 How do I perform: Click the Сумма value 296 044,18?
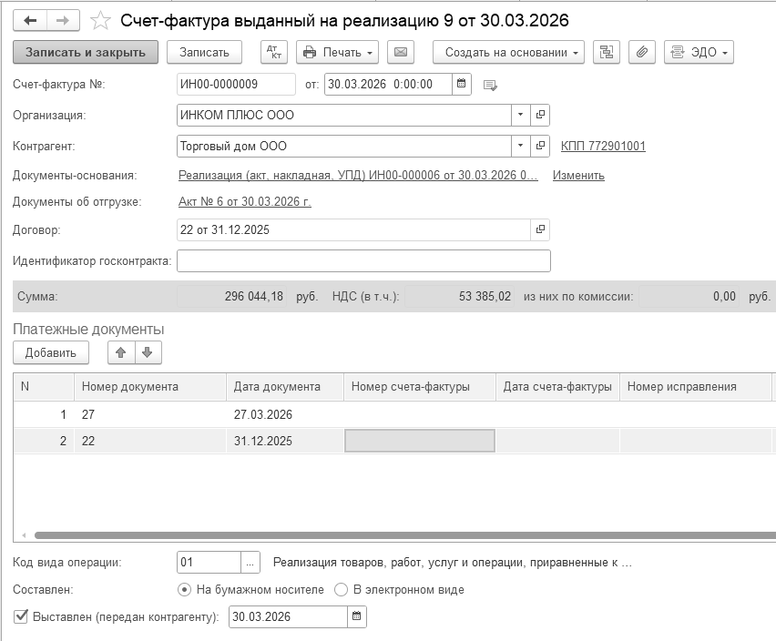point(231,296)
